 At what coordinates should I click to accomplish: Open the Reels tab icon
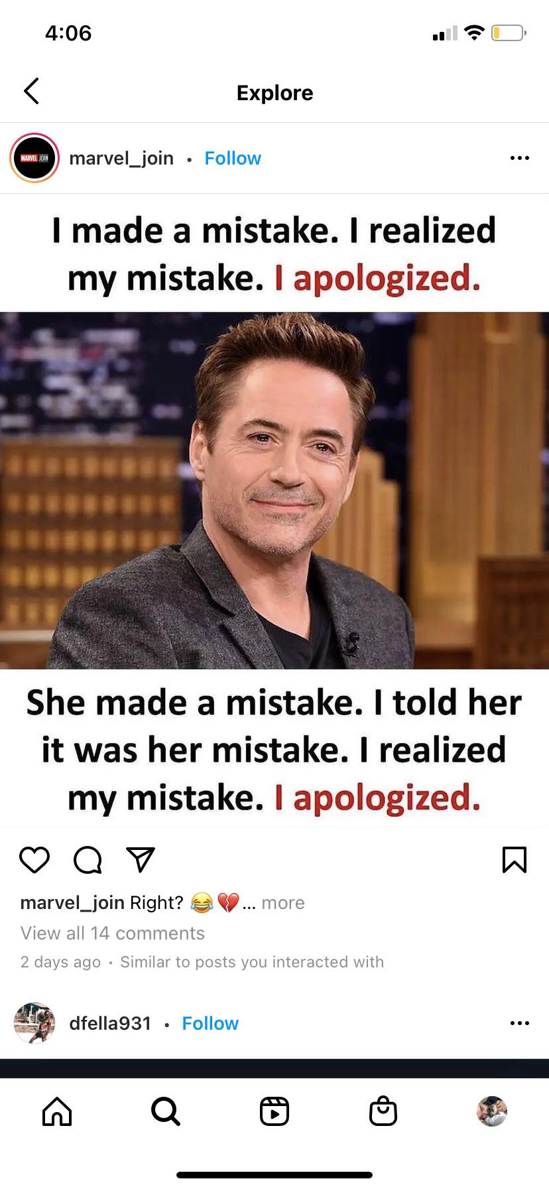(x=274, y=1111)
